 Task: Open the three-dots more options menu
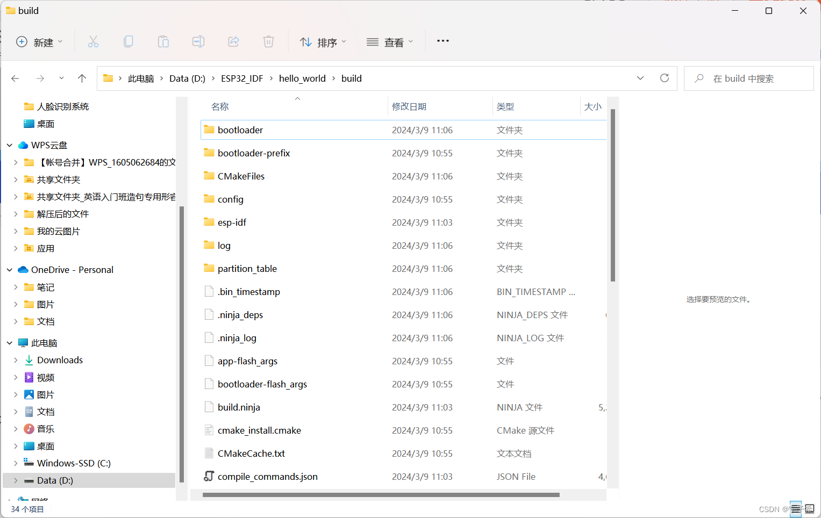442,41
